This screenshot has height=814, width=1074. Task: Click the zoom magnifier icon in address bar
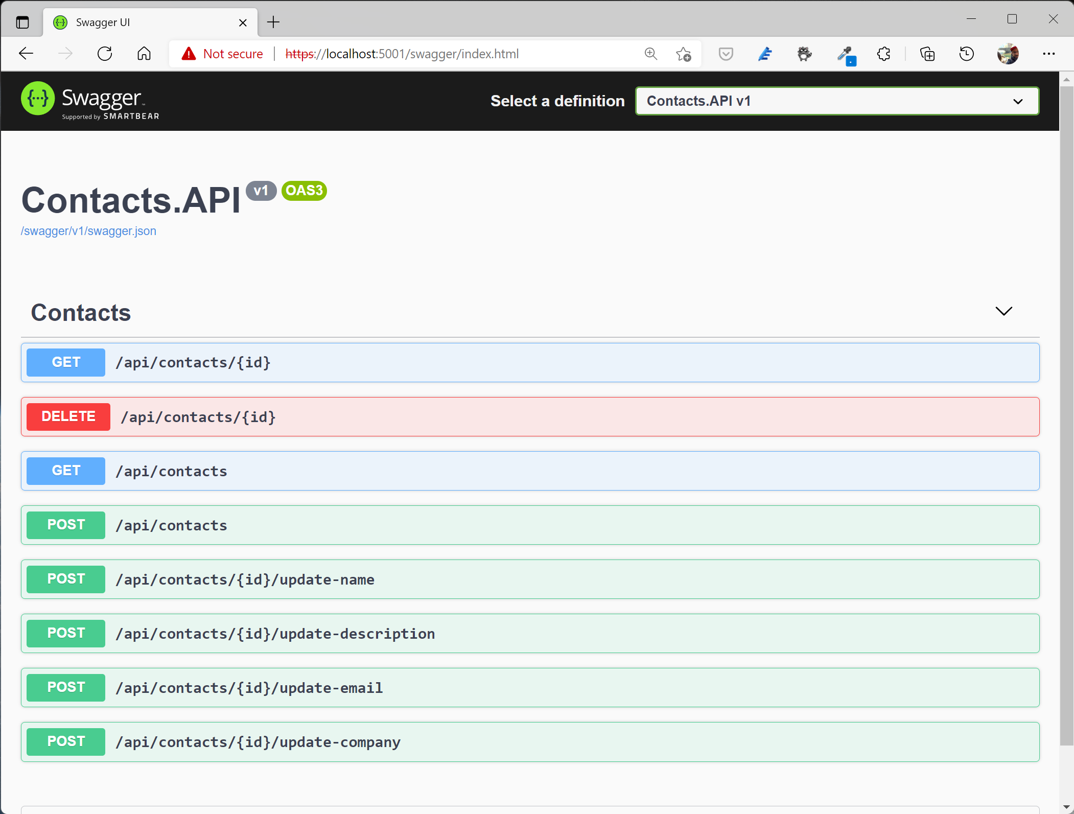coord(650,54)
